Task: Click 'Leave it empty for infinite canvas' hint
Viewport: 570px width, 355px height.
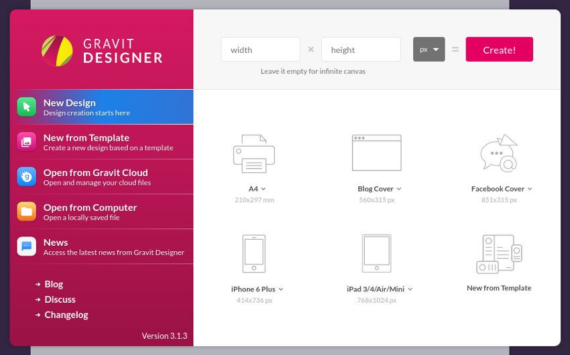Action: 313,72
